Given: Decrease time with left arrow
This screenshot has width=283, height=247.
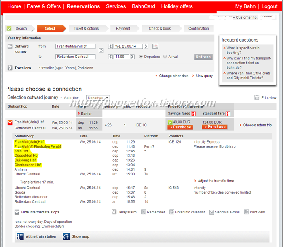Looking at the screenshot, I should (110, 57).
